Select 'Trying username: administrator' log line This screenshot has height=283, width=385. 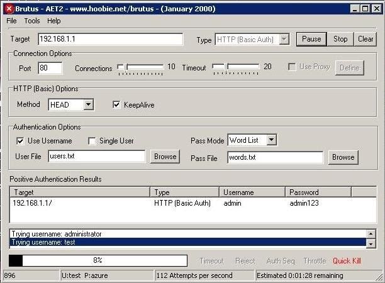coord(188,234)
